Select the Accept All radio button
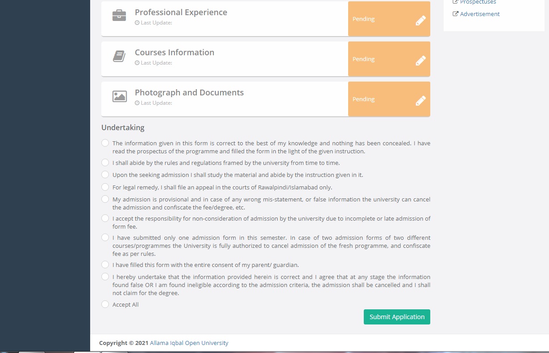 pos(105,304)
